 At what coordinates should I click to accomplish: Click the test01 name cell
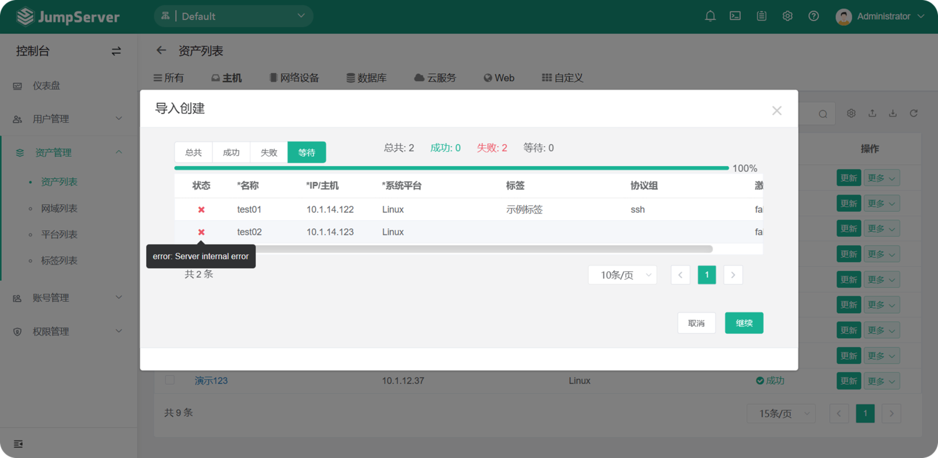(x=249, y=209)
